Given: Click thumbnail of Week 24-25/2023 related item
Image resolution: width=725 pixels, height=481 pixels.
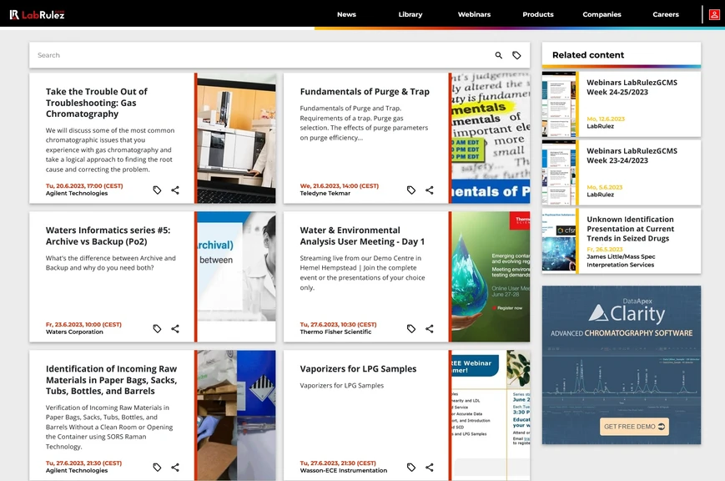Looking at the screenshot, I should pos(559,104).
